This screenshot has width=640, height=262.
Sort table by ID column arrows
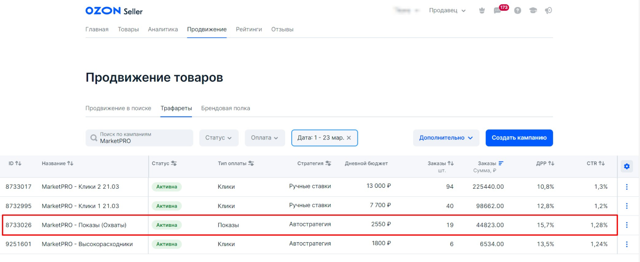(18, 163)
